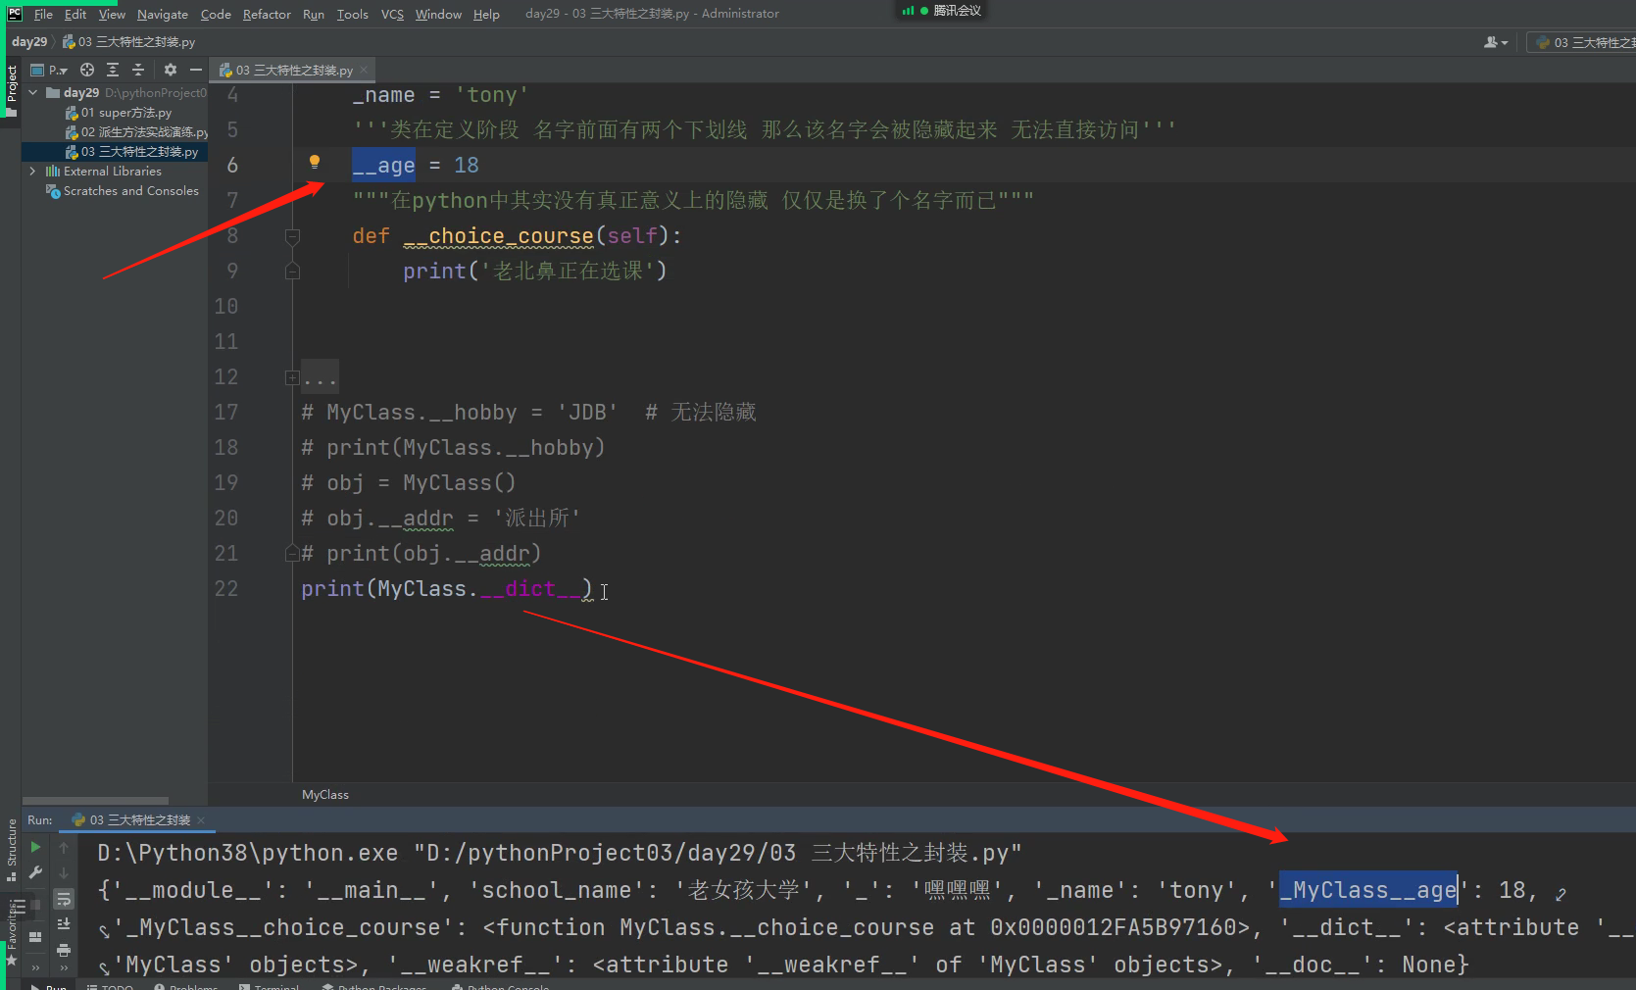
Task: Click day29 breadcrumb in navigation bar
Action: pyautogui.click(x=29, y=42)
